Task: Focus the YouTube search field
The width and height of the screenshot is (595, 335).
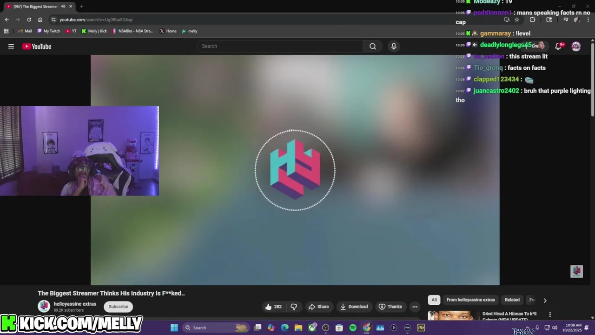Action: [x=280, y=46]
